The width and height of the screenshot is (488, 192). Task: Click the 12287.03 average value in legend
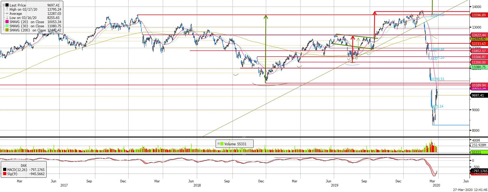click(54, 13)
